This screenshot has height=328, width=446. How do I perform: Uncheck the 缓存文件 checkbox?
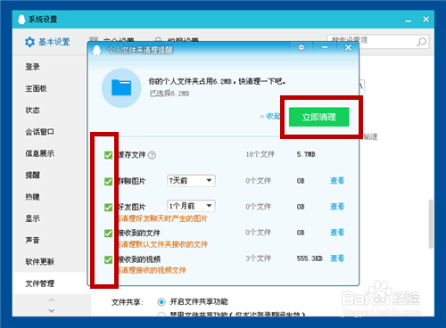coord(108,155)
